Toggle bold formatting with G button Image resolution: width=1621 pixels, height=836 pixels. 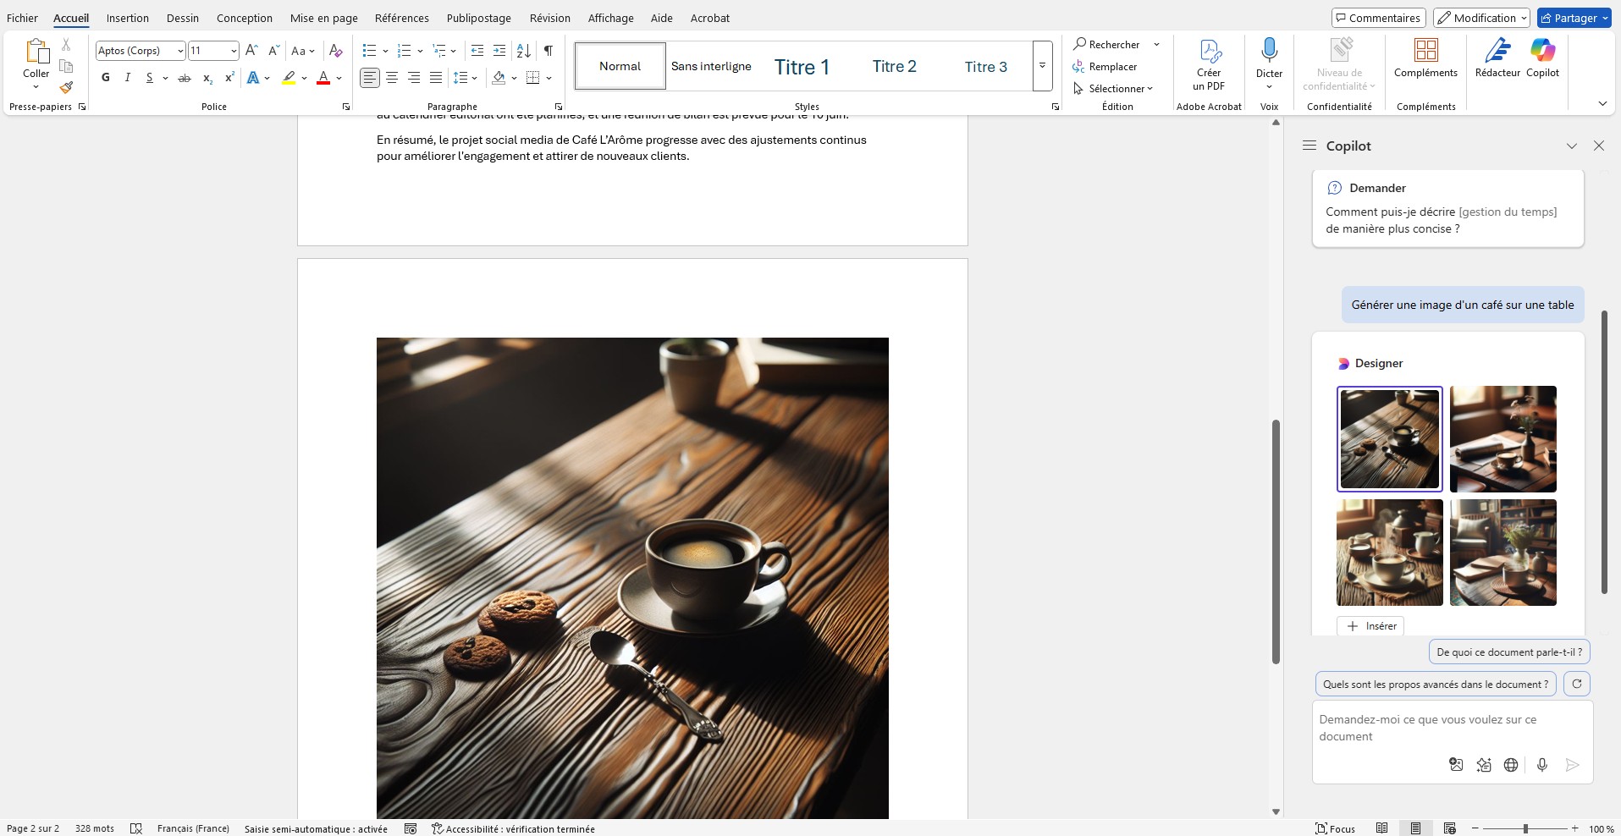pyautogui.click(x=106, y=78)
